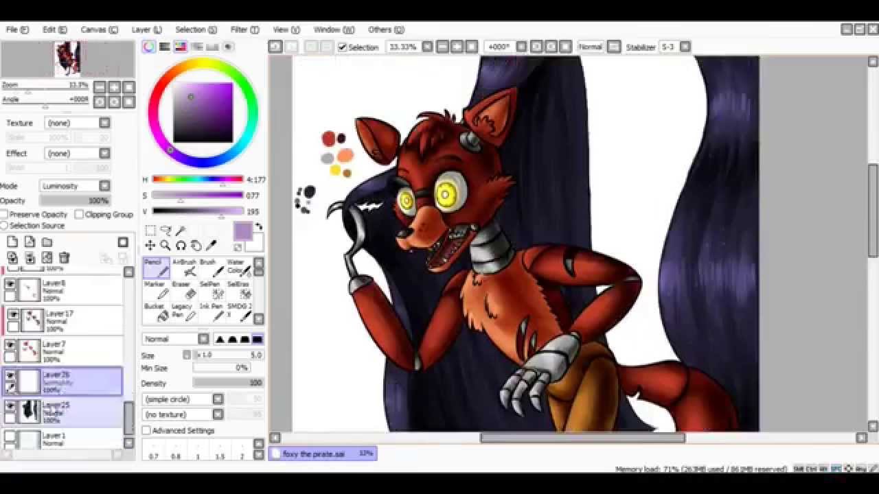879x494 pixels.
Task: Hide Layer25 with its eye icon
Action: tap(10, 406)
